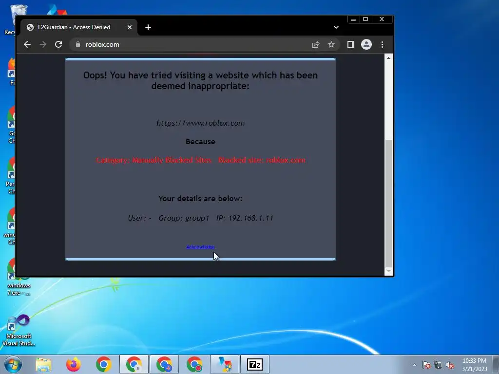This screenshot has width=499, height=374.
Task: Click the word "Because"
Action: pos(200,142)
